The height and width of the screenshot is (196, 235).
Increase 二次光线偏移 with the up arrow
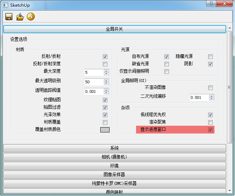pos(212,96)
